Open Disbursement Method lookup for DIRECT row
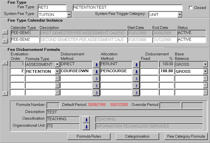The width and height of the screenshot is (210, 143). point(96,64)
